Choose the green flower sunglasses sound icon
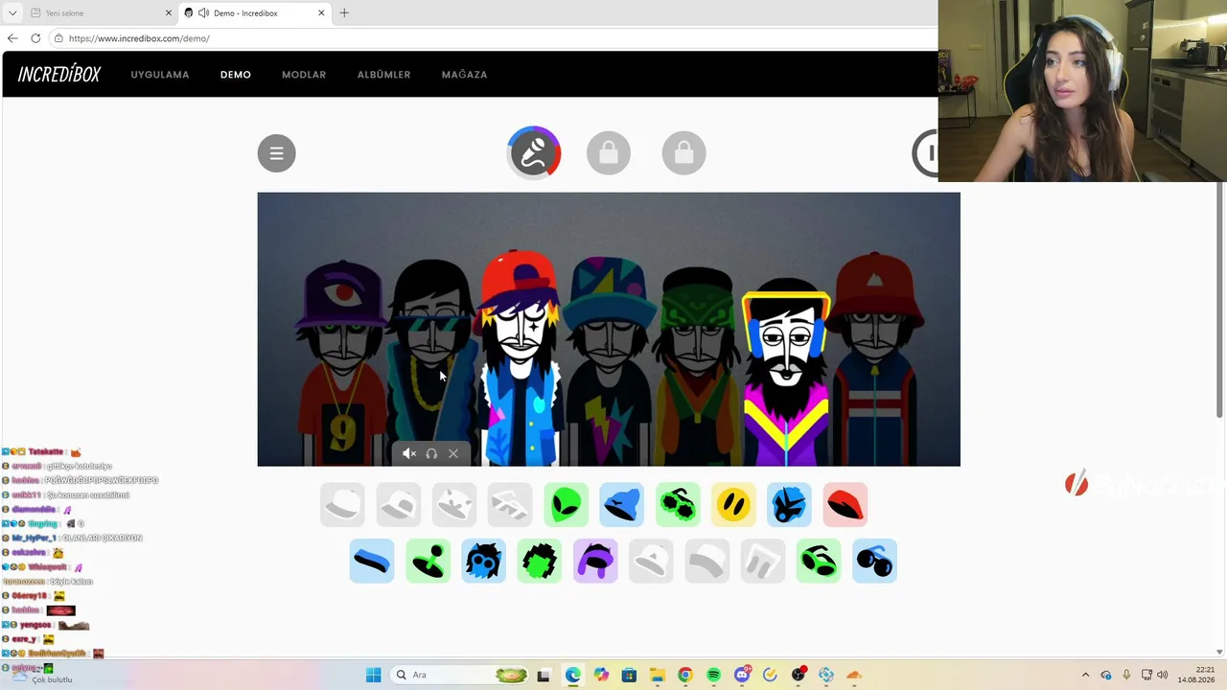 (x=678, y=505)
